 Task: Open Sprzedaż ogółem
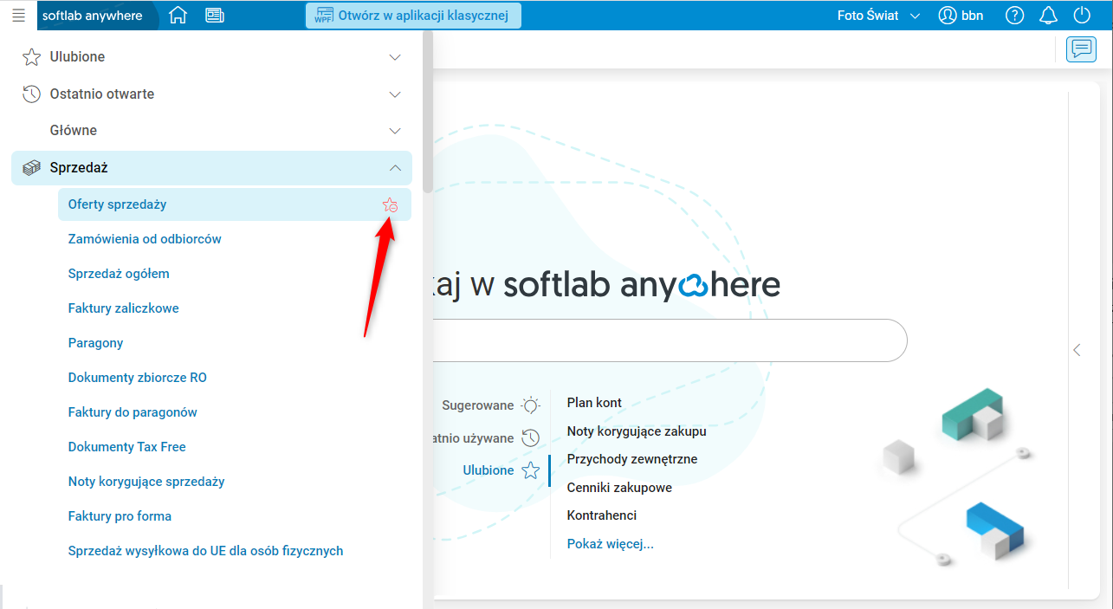click(119, 274)
